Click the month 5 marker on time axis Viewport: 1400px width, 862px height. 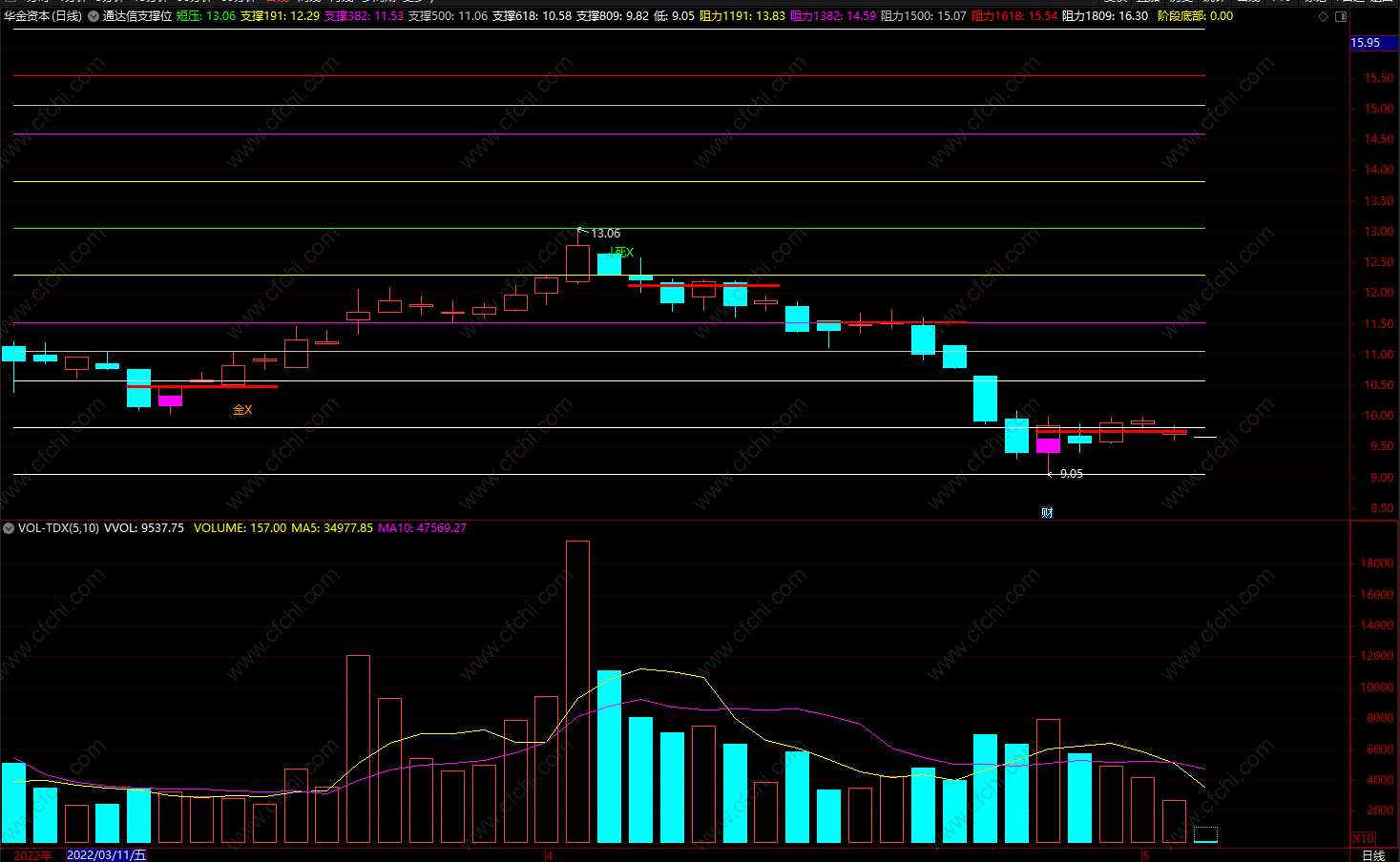[x=1145, y=855]
